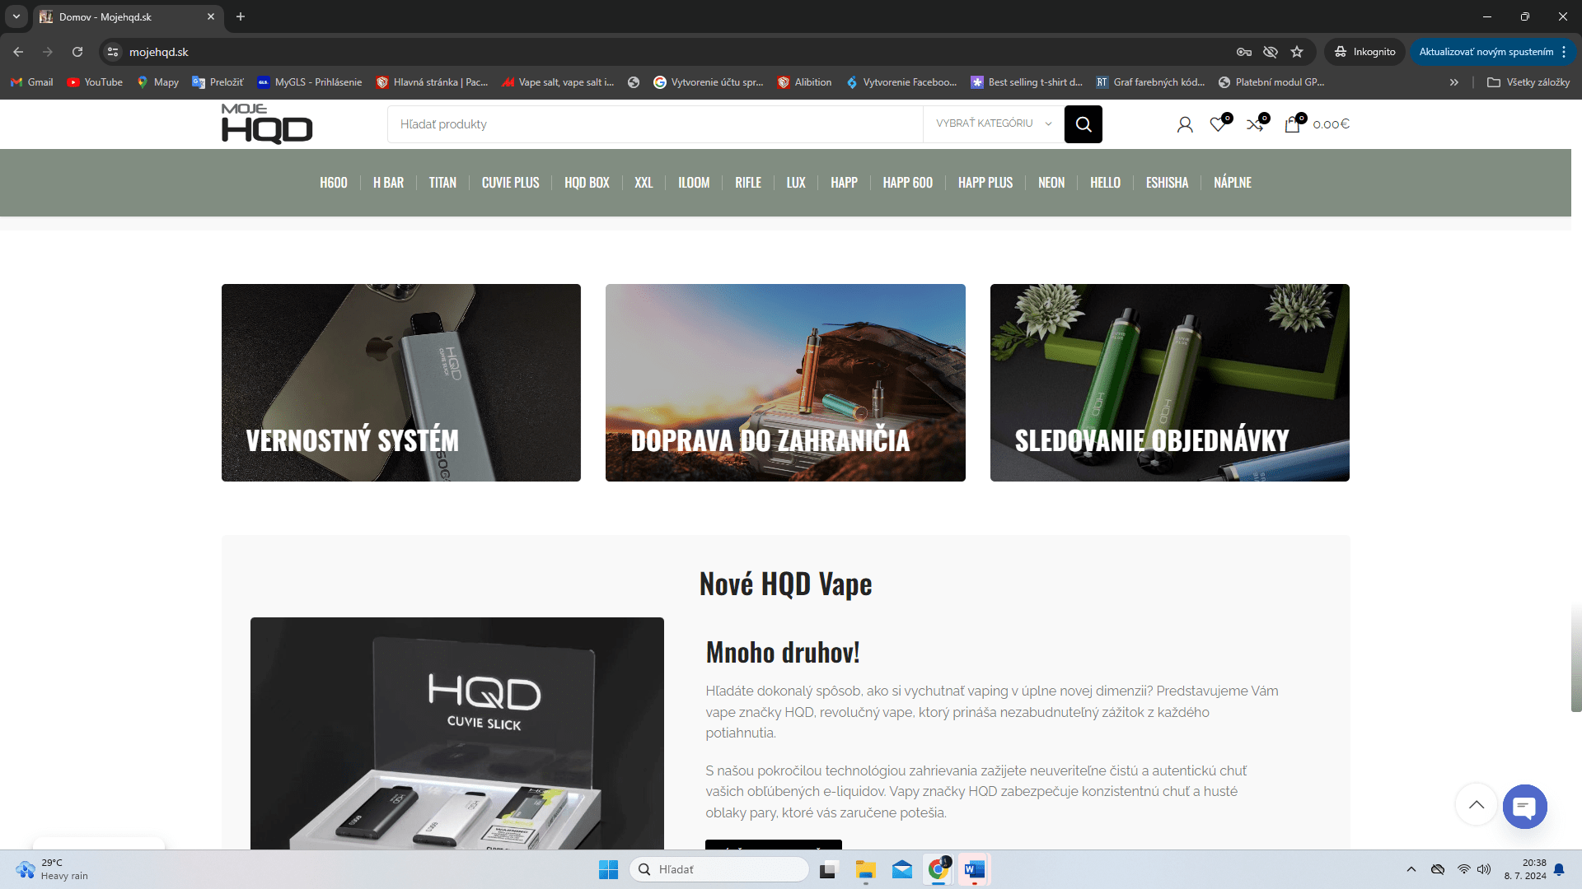Select TITAN in the navigation menu
Image resolution: width=1582 pixels, height=889 pixels.
pos(442,183)
